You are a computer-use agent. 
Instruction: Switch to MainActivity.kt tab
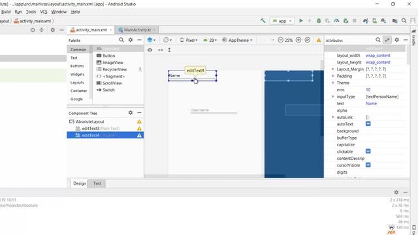pos(137,30)
